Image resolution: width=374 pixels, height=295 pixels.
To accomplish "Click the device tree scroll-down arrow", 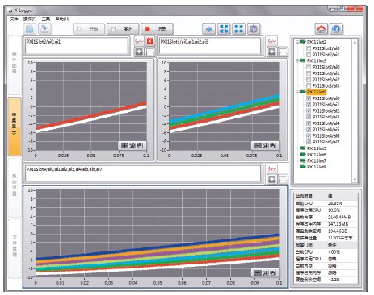I will (x=355, y=180).
